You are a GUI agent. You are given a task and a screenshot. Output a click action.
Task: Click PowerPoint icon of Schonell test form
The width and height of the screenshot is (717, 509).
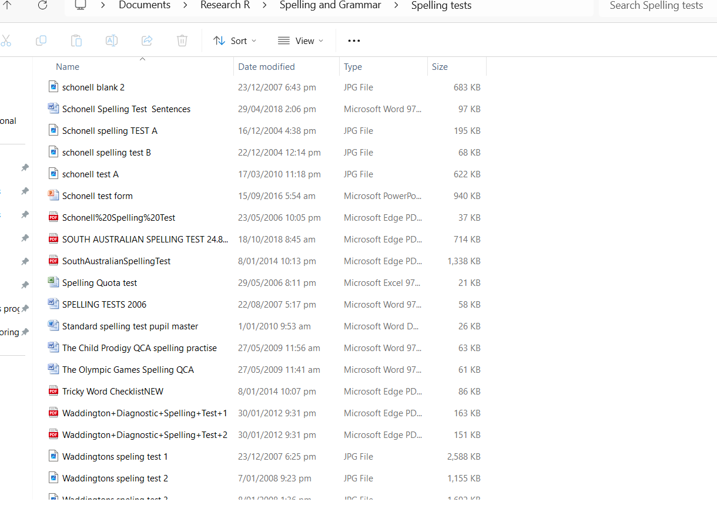tap(53, 195)
